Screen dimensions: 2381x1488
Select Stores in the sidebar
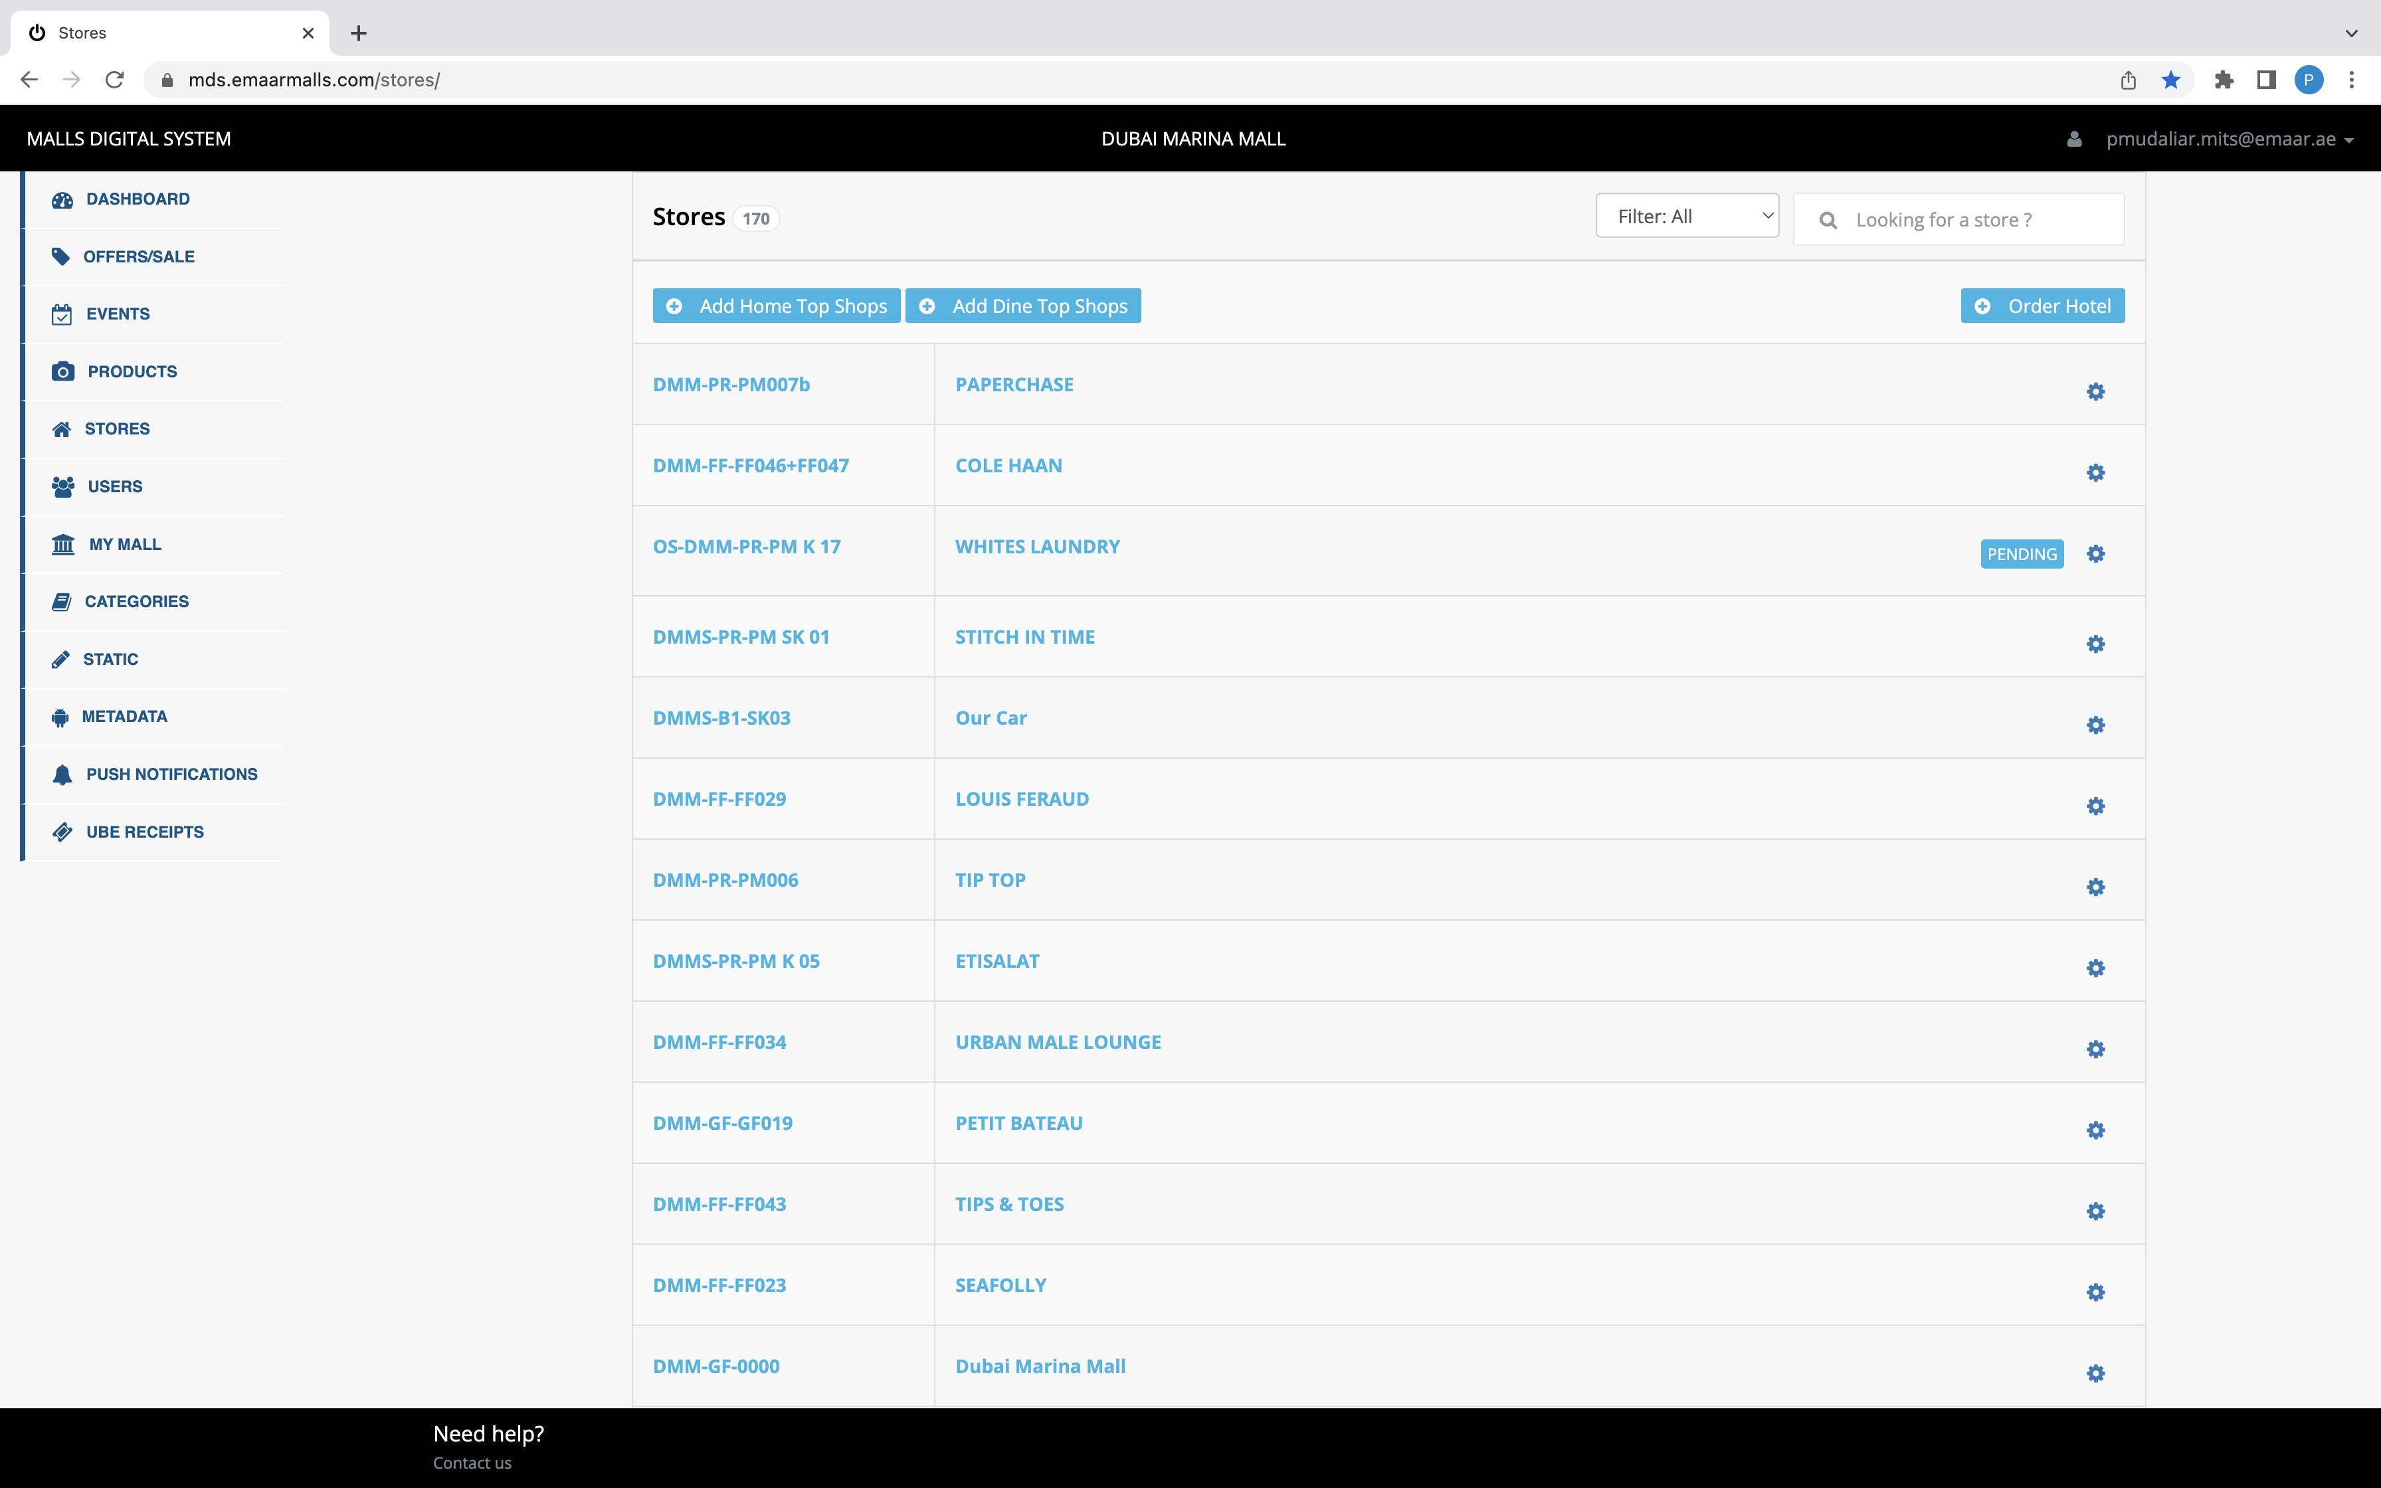[117, 429]
